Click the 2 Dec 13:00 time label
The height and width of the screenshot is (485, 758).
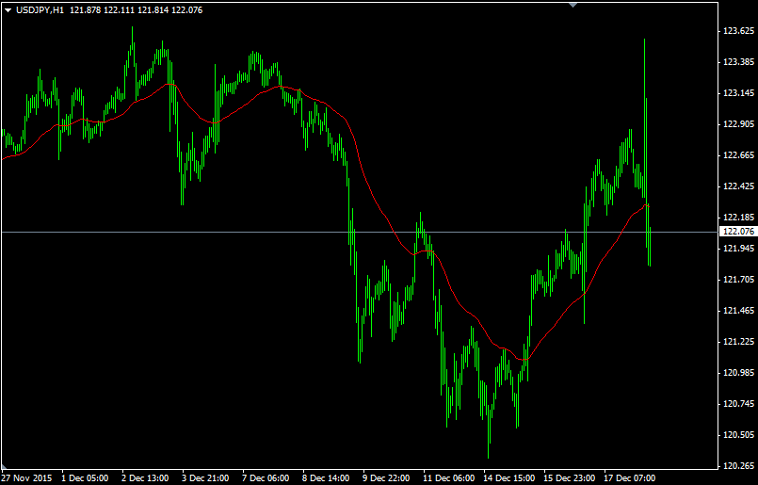tap(146, 478)
